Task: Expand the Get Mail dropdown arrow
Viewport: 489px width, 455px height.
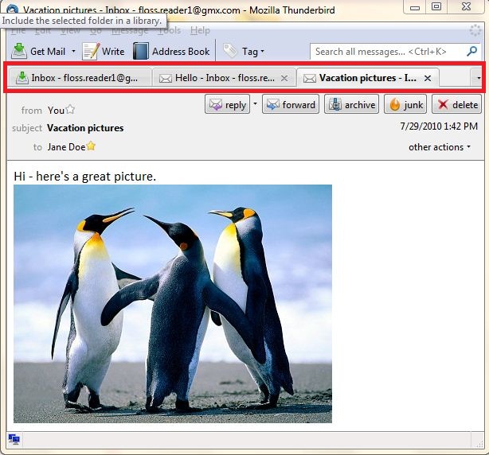Action: 74,52
